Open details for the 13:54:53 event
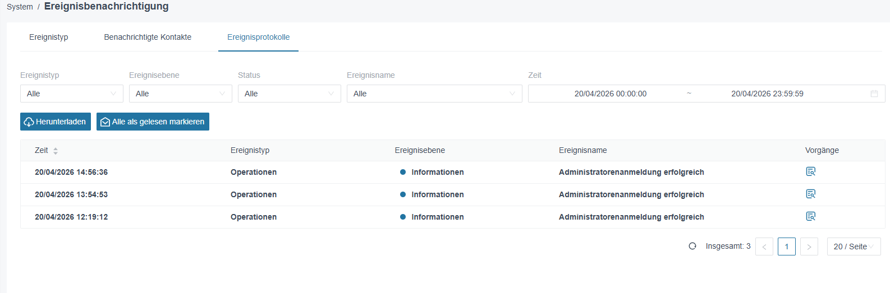The image size is (890, 293). (x=810, y=194)
